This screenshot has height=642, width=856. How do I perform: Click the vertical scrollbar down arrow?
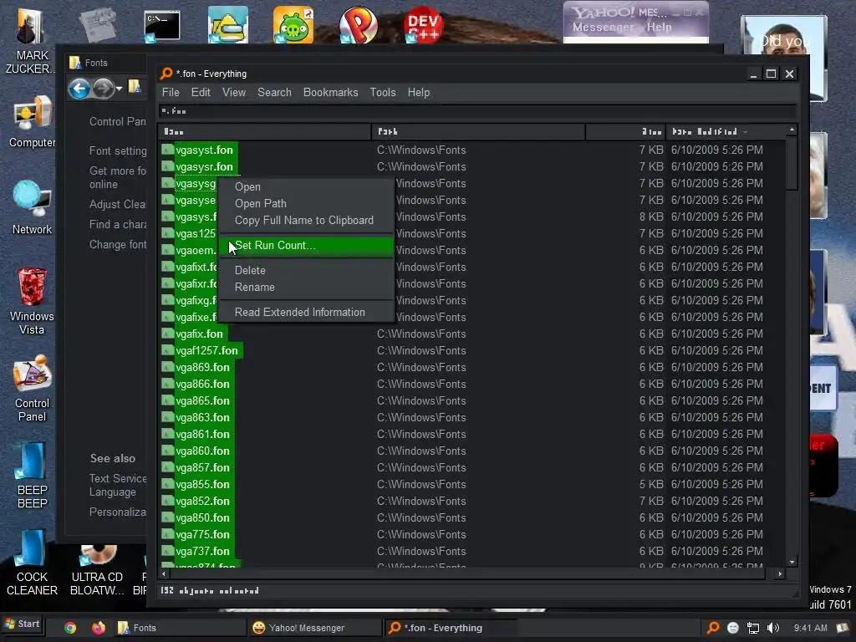[x=792, y=563]
